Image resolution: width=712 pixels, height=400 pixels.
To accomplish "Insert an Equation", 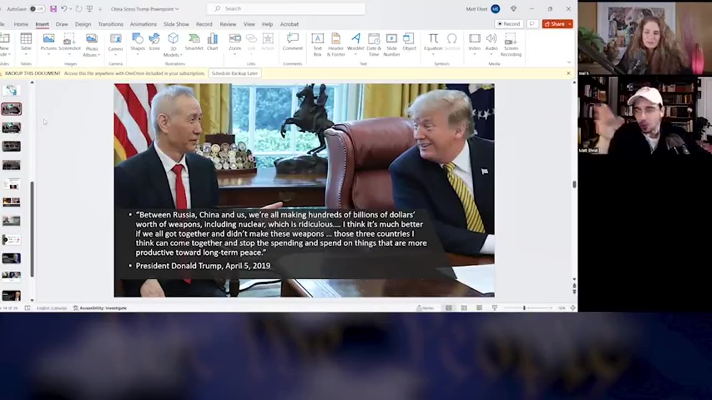I will click(433, 43).
